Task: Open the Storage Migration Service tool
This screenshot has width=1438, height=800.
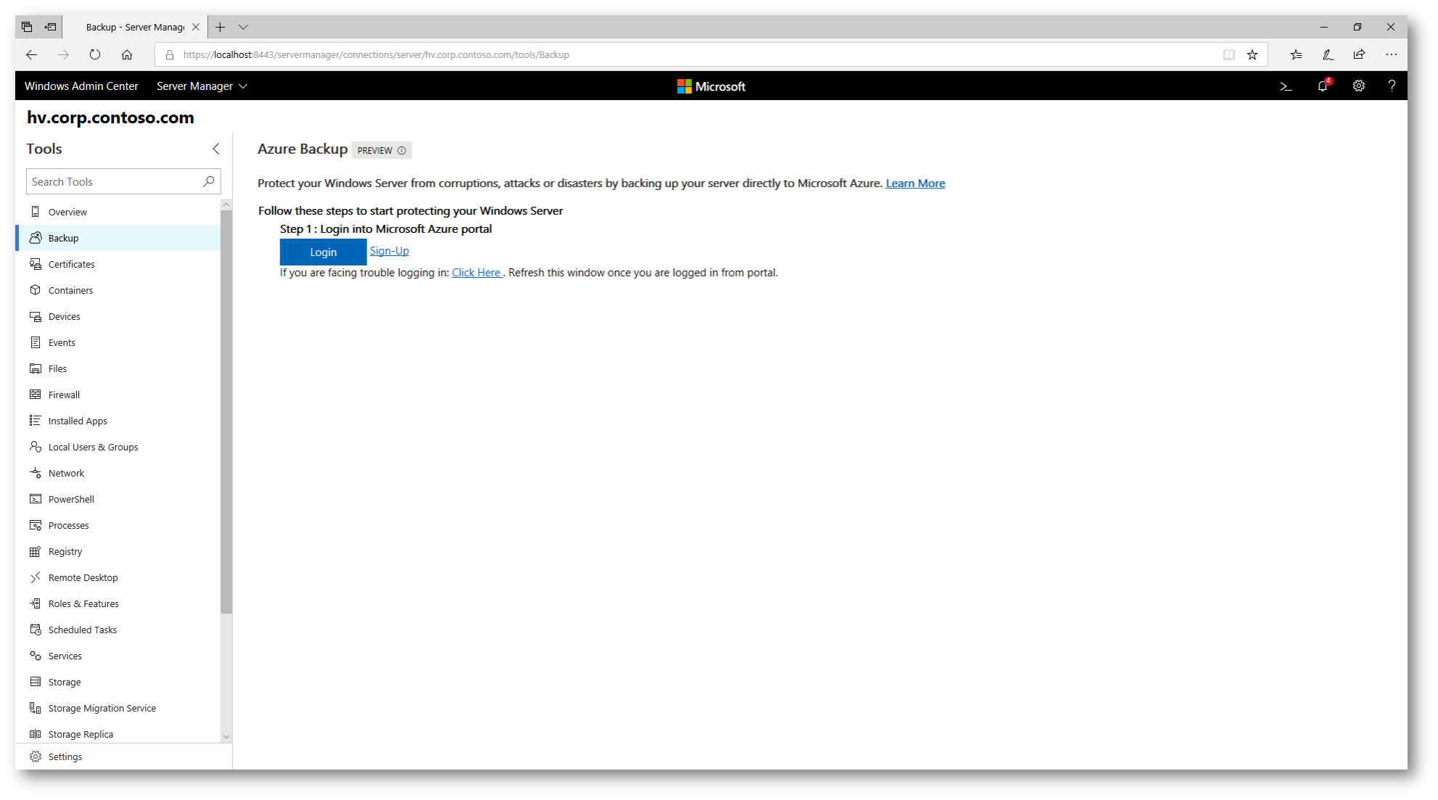Action: pos(102,708)
